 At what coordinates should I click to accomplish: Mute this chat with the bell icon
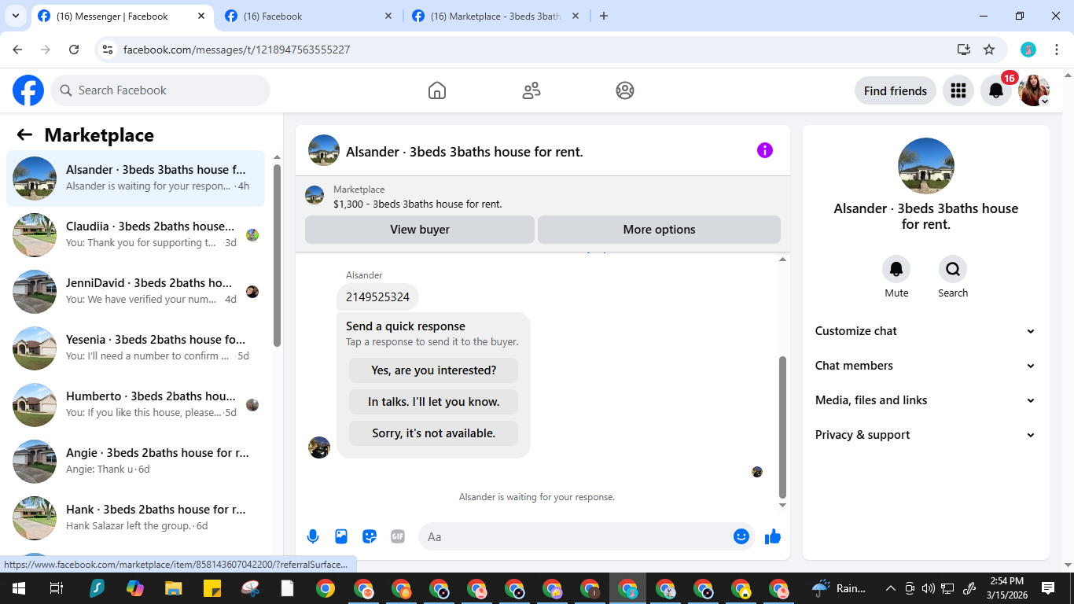(x=896, y=270)
